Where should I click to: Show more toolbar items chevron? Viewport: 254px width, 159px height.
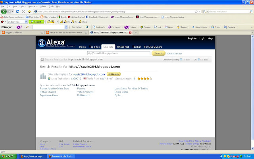click(x=252, y=27)
